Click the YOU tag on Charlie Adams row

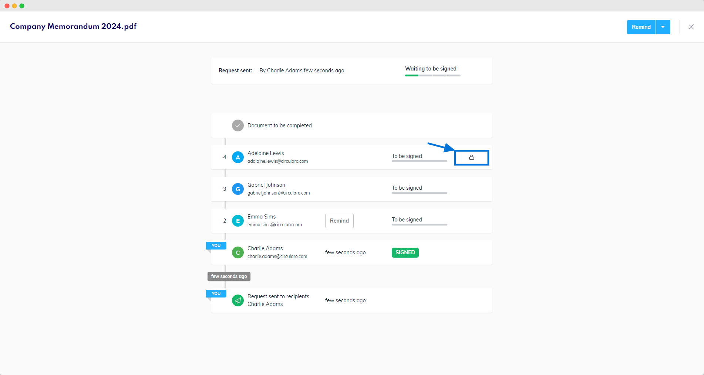tap(216, 245)
